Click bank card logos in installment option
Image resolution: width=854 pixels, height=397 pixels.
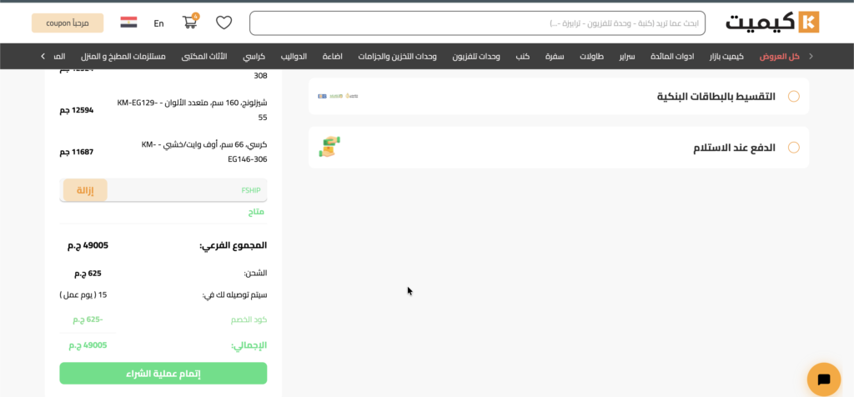(338, 97)
